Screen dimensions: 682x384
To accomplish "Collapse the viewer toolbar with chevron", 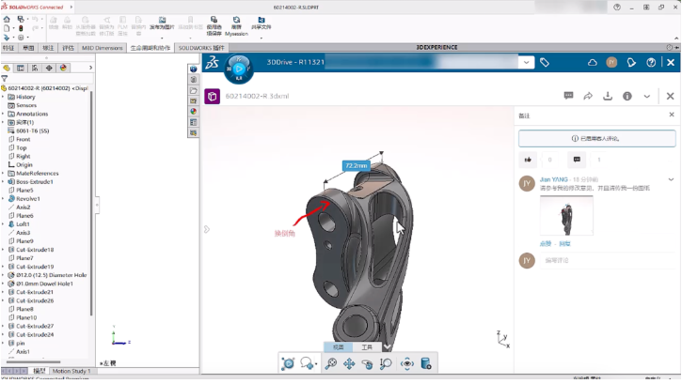I will [388, 346].
